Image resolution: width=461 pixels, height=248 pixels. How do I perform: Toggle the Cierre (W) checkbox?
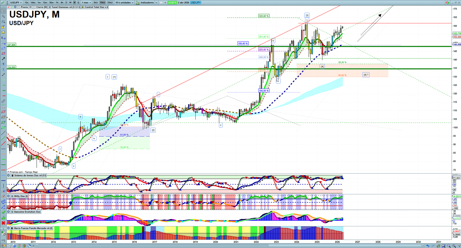(x=35, y=7)
